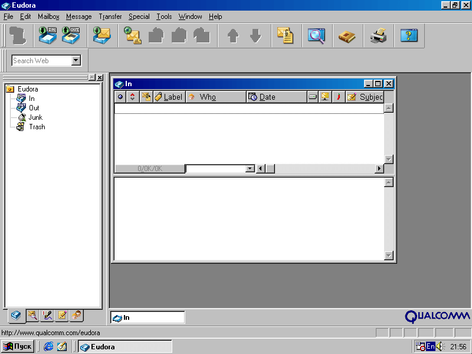Image resolution: width=472 pixels, height=354 pixels.
Task: Sort messages by the Subject column
Action: [365, 97]
